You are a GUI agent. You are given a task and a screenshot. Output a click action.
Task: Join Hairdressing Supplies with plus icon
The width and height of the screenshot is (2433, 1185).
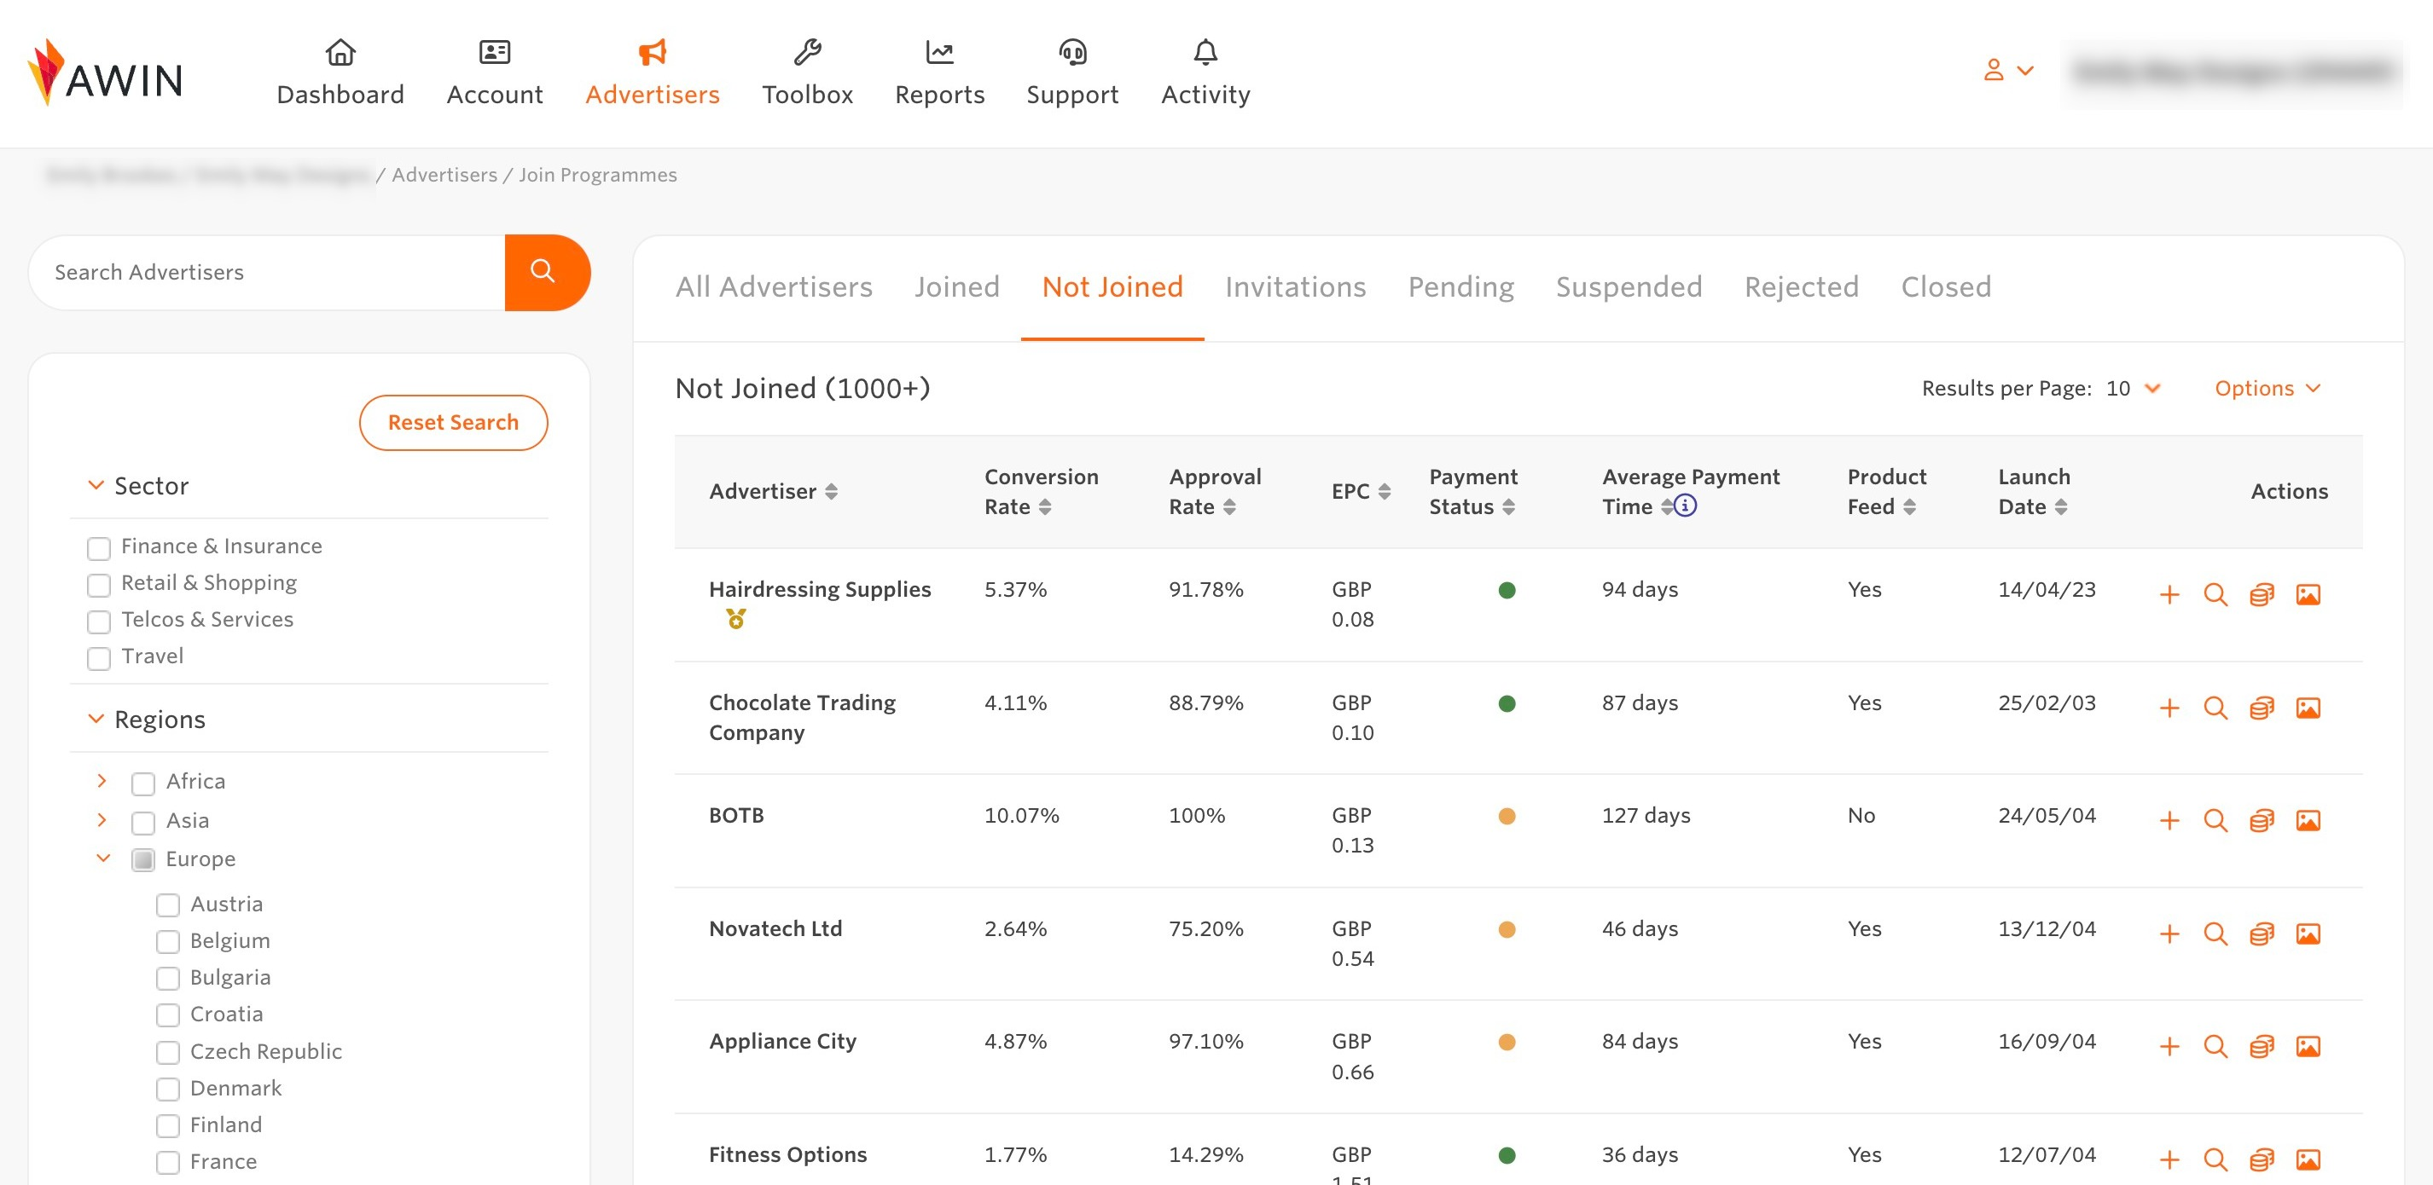[x=2169, y=594]
